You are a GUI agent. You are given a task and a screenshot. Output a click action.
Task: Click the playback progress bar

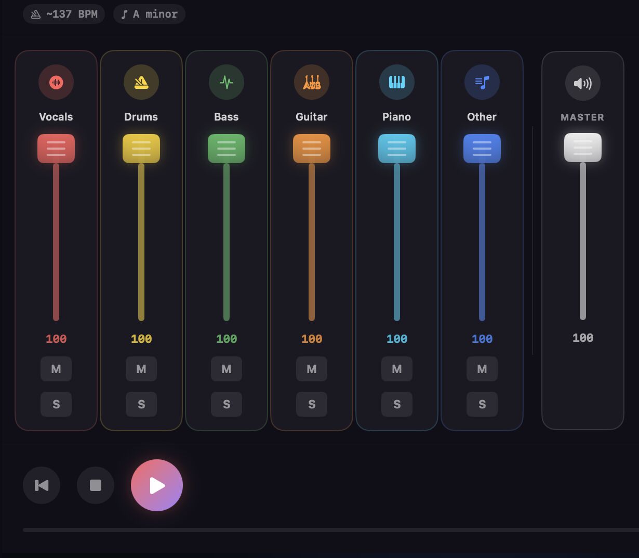pos(331,530)
